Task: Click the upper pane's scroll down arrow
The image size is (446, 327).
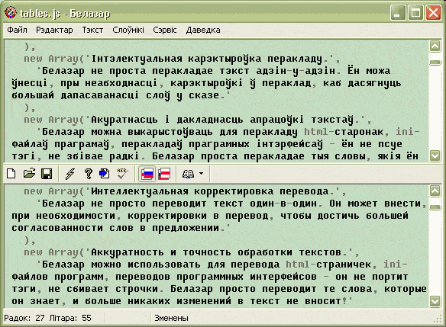Action: [x=435, y=155]
